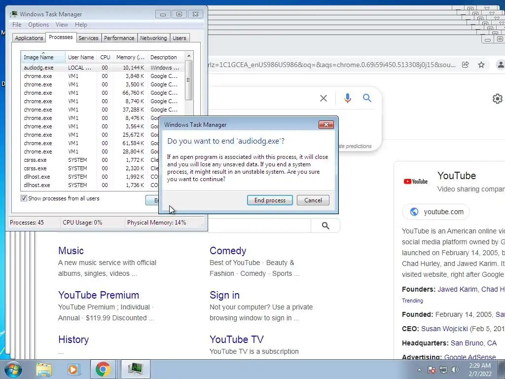Click the Task Manager taskbar icon
The height and width of the screenshot is (379, 505).
pos(135,369)
